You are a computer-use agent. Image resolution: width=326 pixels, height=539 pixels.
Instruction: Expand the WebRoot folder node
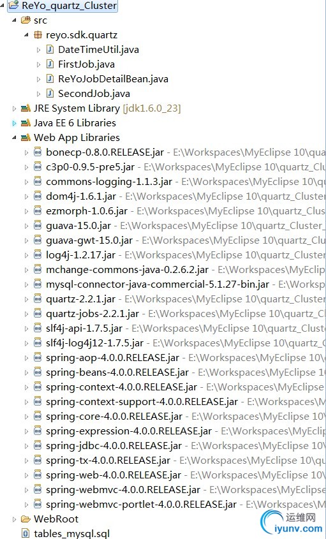pyautogui.click(x=14, y=519)
